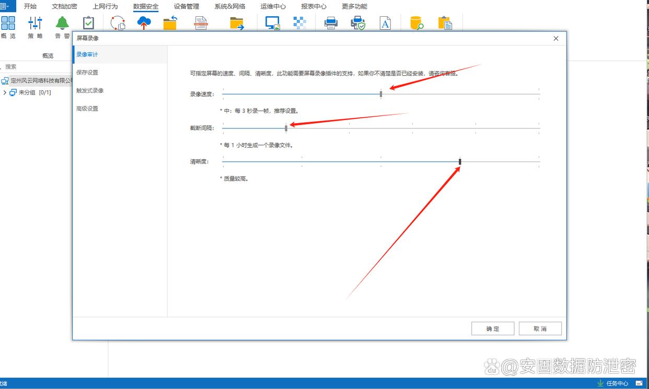Click the red circular document-copy icon
649x389 pixels.
[x=118, y=23]
